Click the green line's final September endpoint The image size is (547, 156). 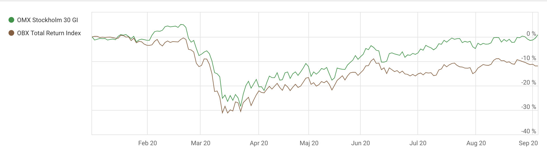[538, 35]
